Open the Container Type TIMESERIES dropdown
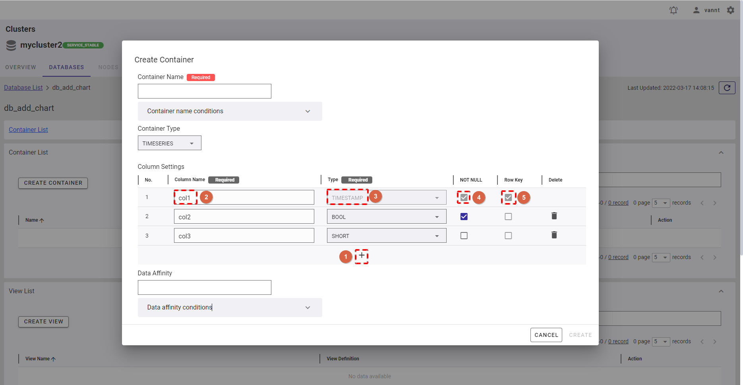The image size is (743, 385). click(169, 143)
